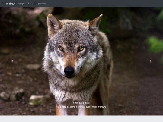Open the youtube nav link
The image size is (163, 122).
42,4
